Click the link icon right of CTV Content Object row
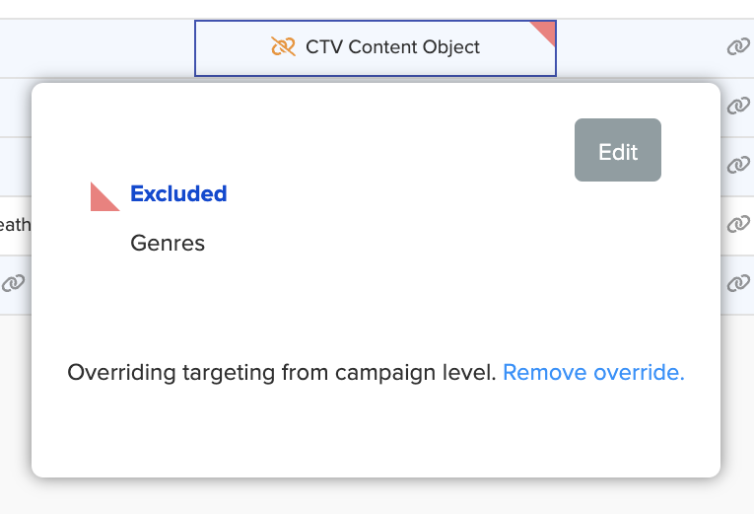754x514 pixels. (738, 47)
